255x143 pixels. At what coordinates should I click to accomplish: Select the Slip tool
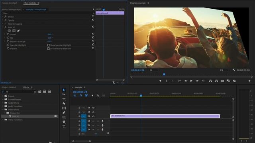(x=64, y=108)
